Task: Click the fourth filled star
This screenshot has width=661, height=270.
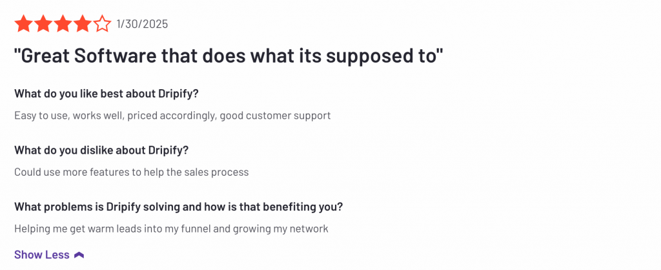Action: click(83, 24)
